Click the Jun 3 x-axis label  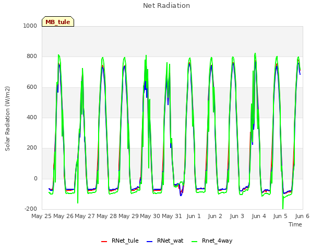(237, 216)
